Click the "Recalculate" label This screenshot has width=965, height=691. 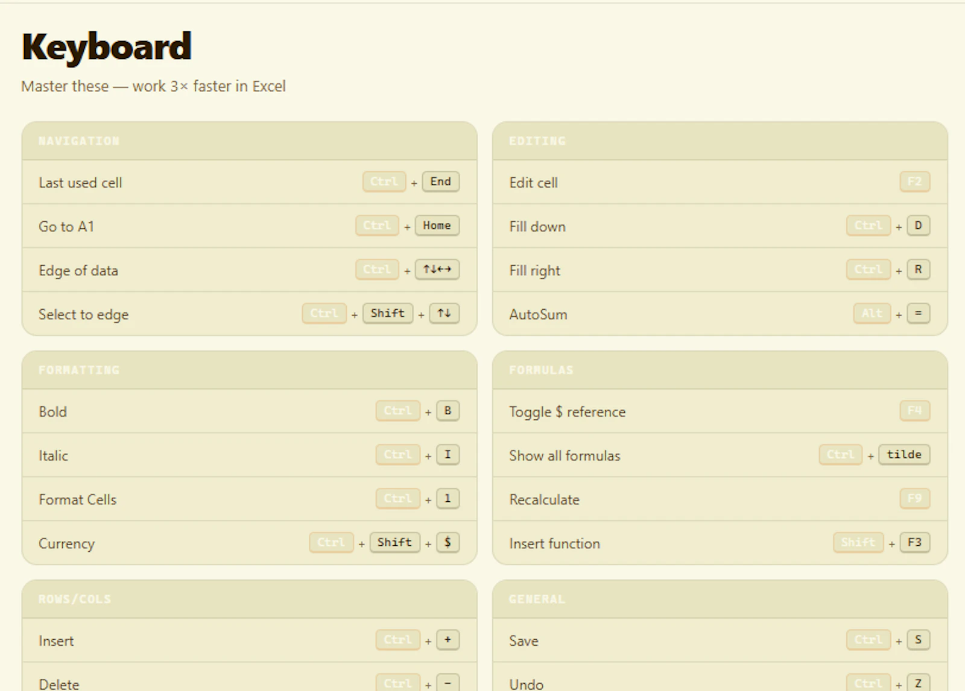[x=544, y=499]
